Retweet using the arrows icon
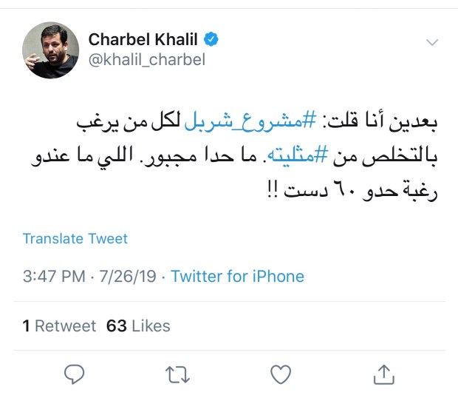The height and width of the screenshot is (398, 458). 177,375
